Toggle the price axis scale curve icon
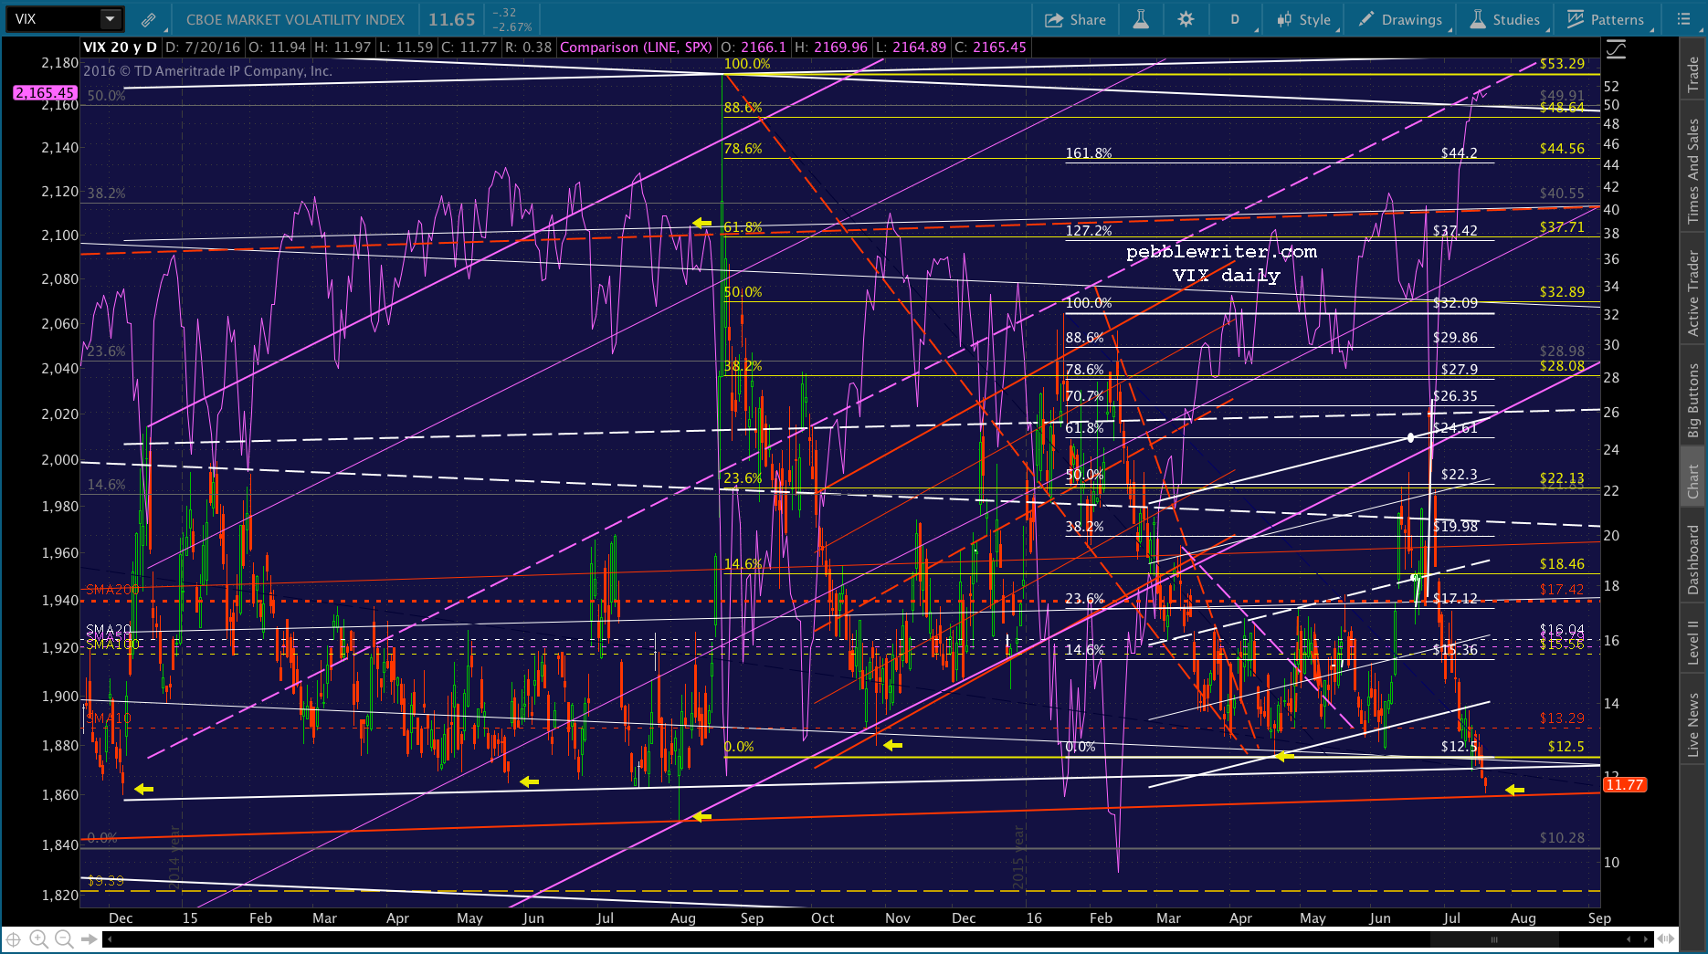The width and height of the screenshot is (1708, 954). tap(1616, 49)
